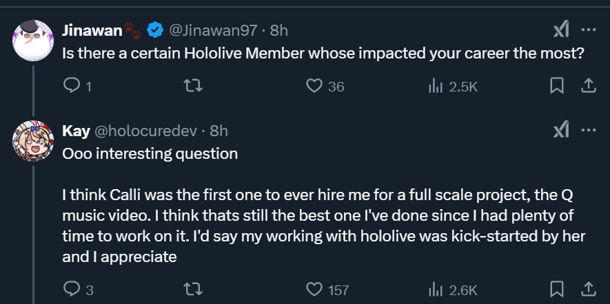
Task: Reply to Kay's tweet
Action: [x=72, y=290]
